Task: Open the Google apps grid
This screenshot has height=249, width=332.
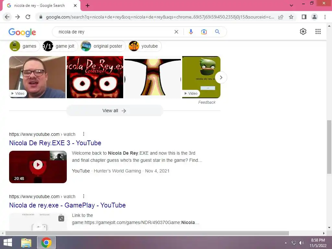Action: pos(318,31)
